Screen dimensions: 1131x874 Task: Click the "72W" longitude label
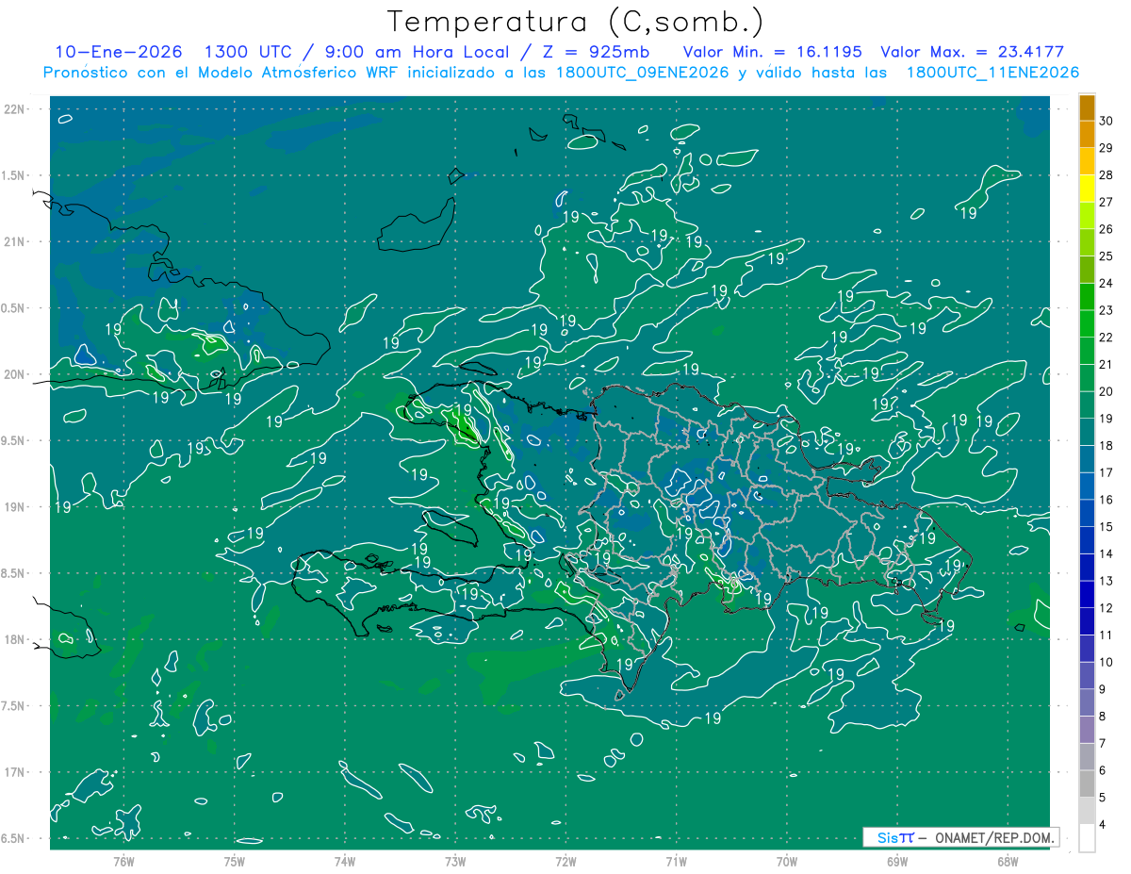565,861
